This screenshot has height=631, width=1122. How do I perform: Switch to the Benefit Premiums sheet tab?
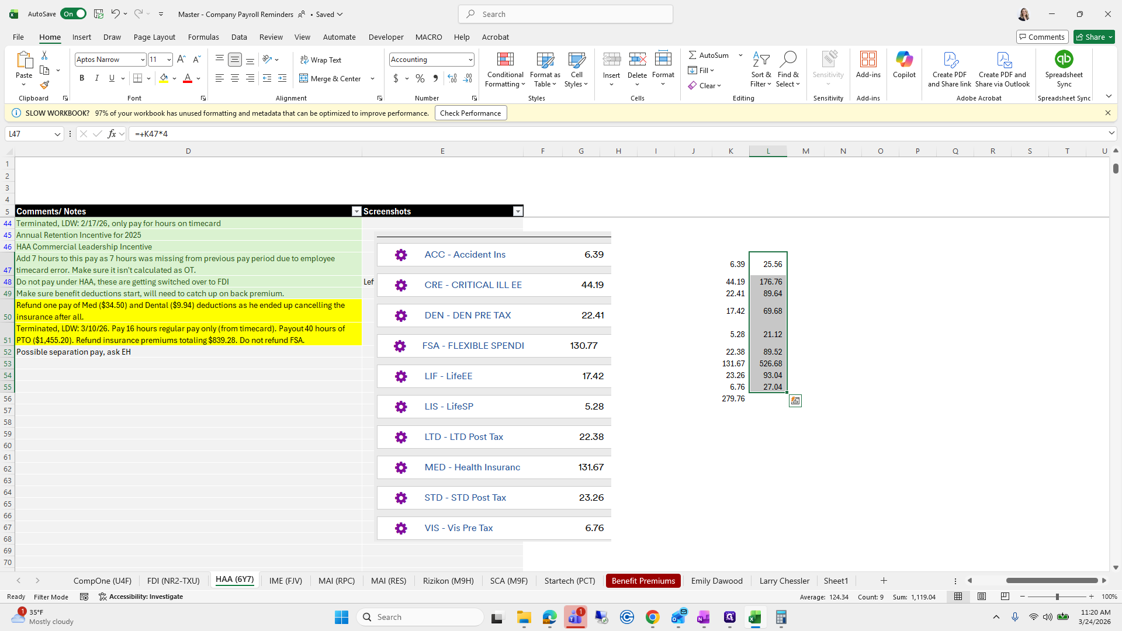point(643,581)
